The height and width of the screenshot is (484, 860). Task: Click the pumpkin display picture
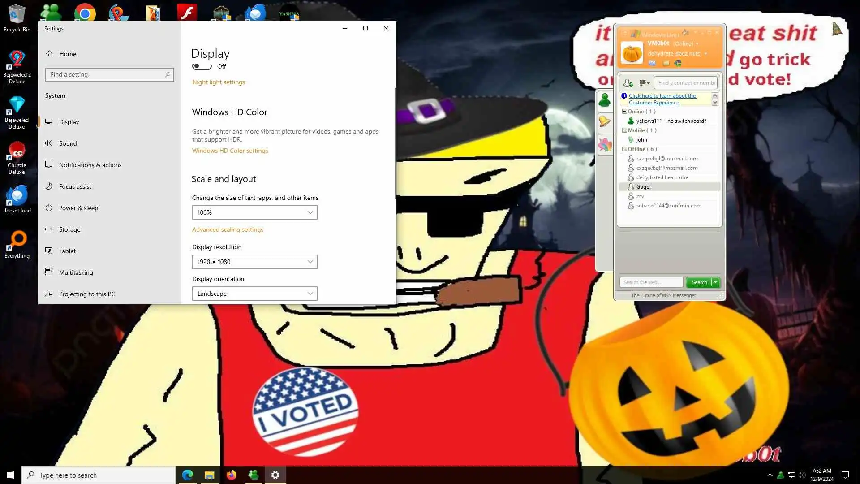(x=632, y=53)
